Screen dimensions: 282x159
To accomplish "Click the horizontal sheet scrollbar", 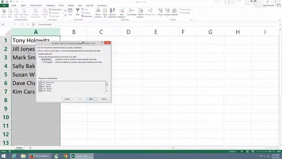I will [226, 148].
